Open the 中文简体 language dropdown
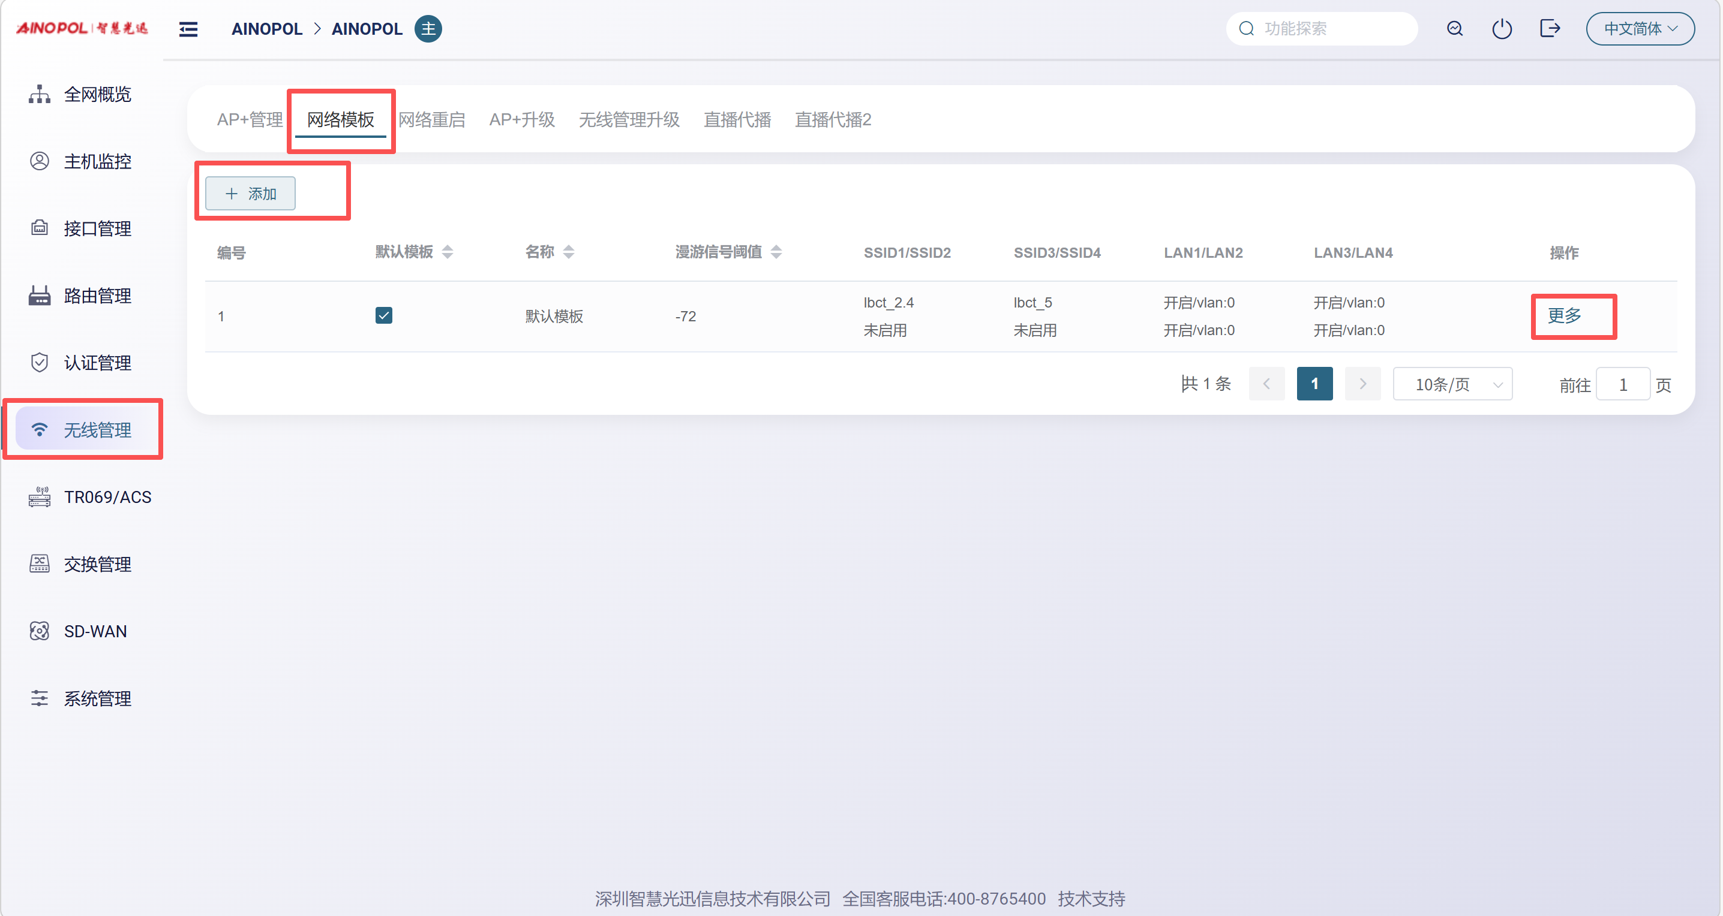Image resolution: width=1723 pixels, height=916 pixels. (x=1640, y=29)
